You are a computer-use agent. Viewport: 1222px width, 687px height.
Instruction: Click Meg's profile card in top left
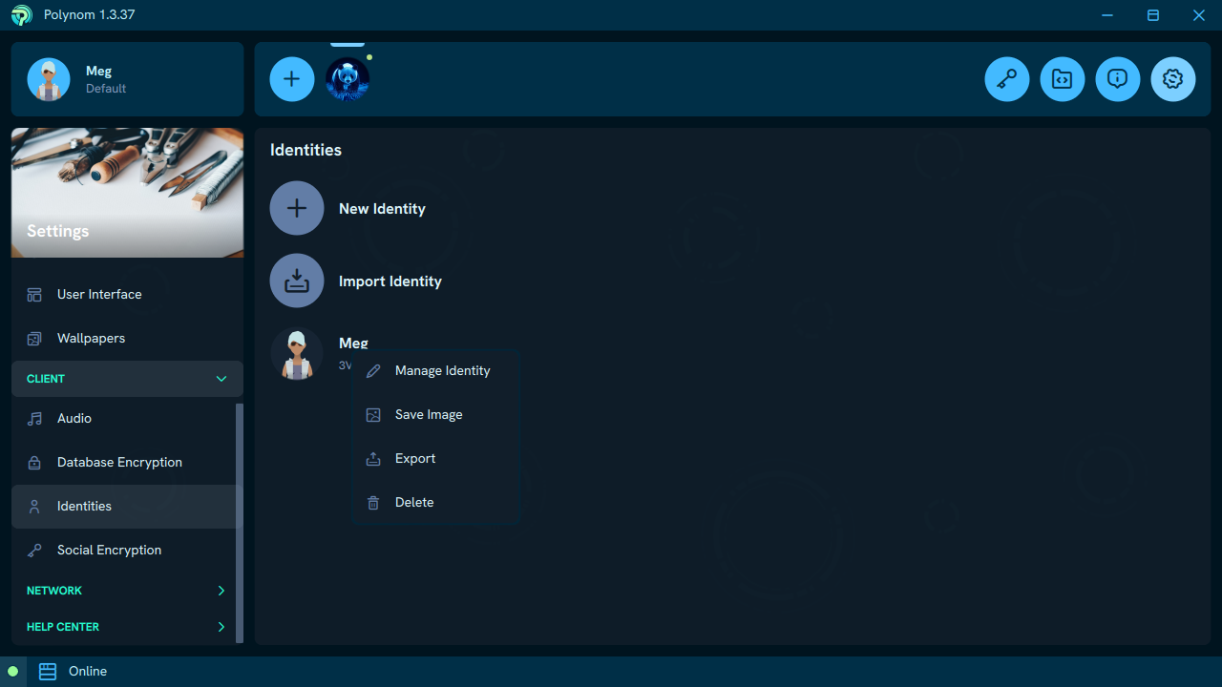127,79
